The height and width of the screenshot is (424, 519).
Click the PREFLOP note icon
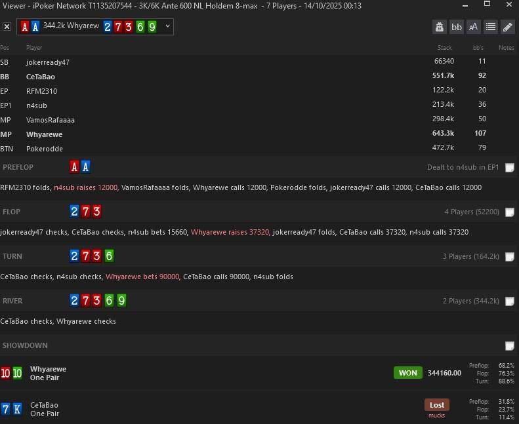point(510,168)
